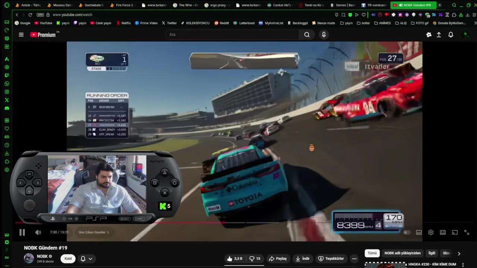This screenshot has width=477, height=268.
Task: Expand the 'Son Çıkan Oyunlar' chapter
Action: coord(94,232)
